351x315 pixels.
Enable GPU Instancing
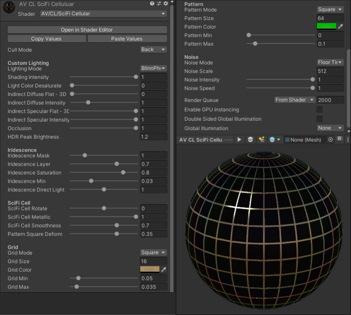pos(319,110)
